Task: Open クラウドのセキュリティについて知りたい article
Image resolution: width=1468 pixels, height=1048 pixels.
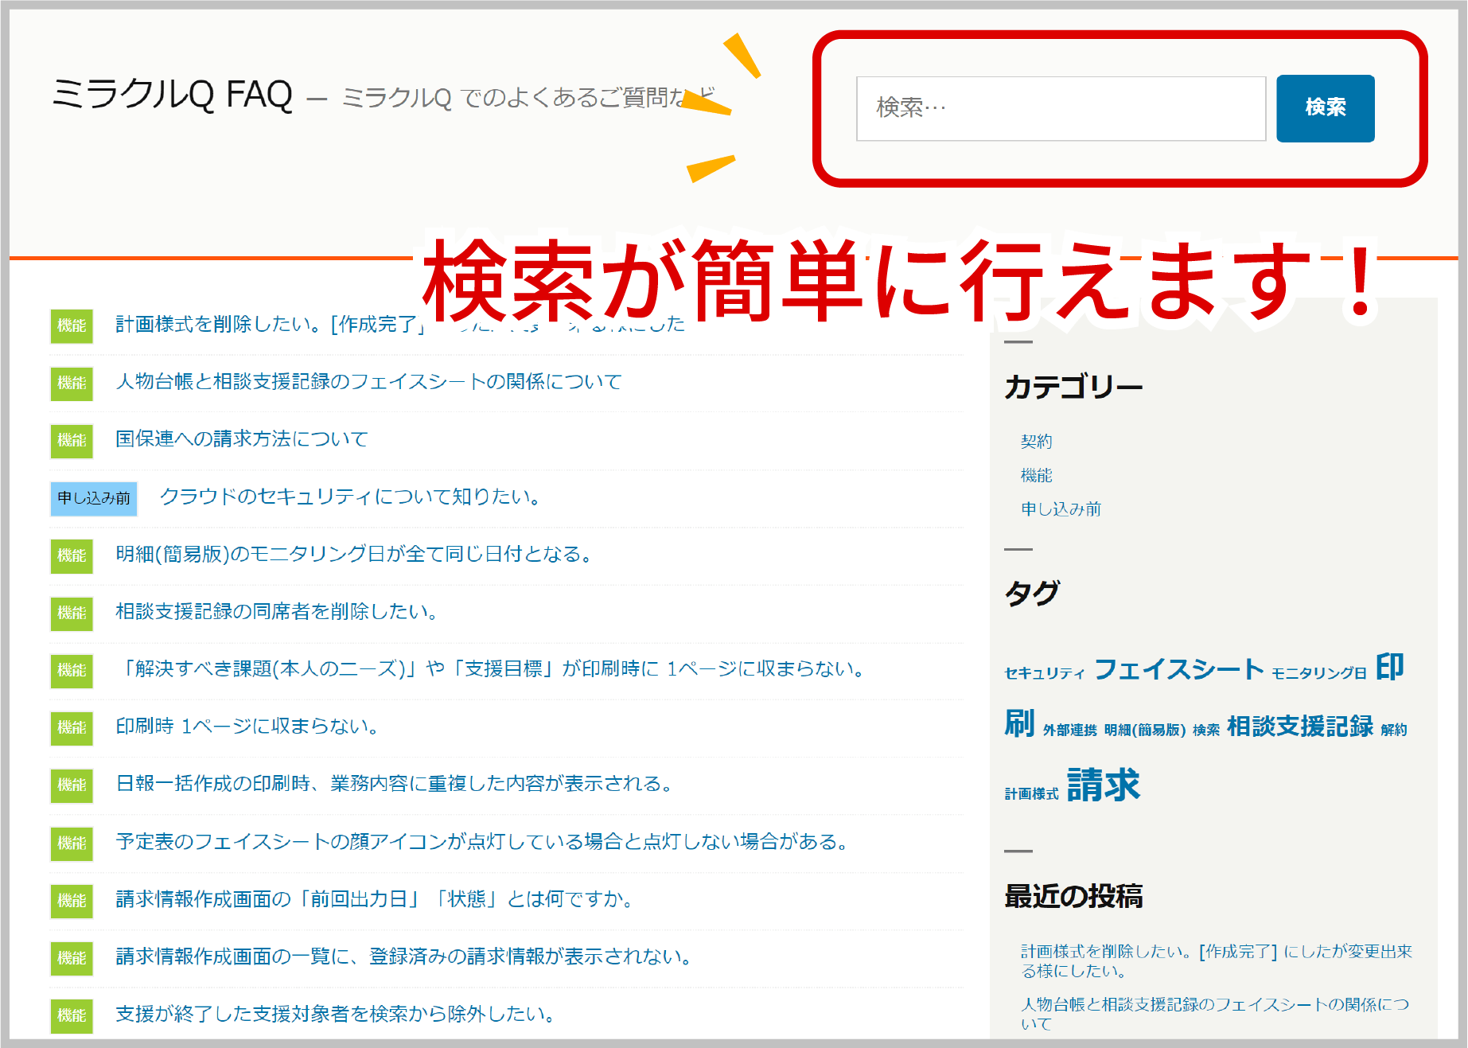Action: click(x=350, y=497)
